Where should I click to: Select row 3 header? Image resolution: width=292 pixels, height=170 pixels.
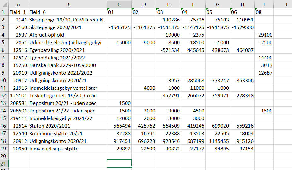click(x=4, y=27)
